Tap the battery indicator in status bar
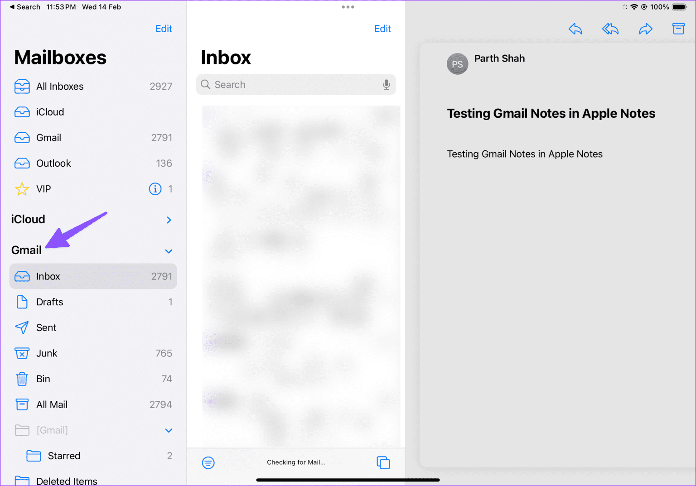The width and height of the screenshot is (696, 486). point(680,7)
